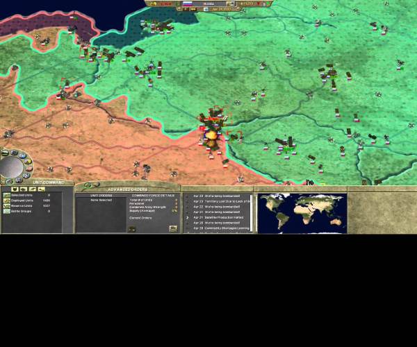This screenshot has width=417, height=347.
Task: Click the bottom-left icon in Combined Force Details
Action: [x=132, y=229]
